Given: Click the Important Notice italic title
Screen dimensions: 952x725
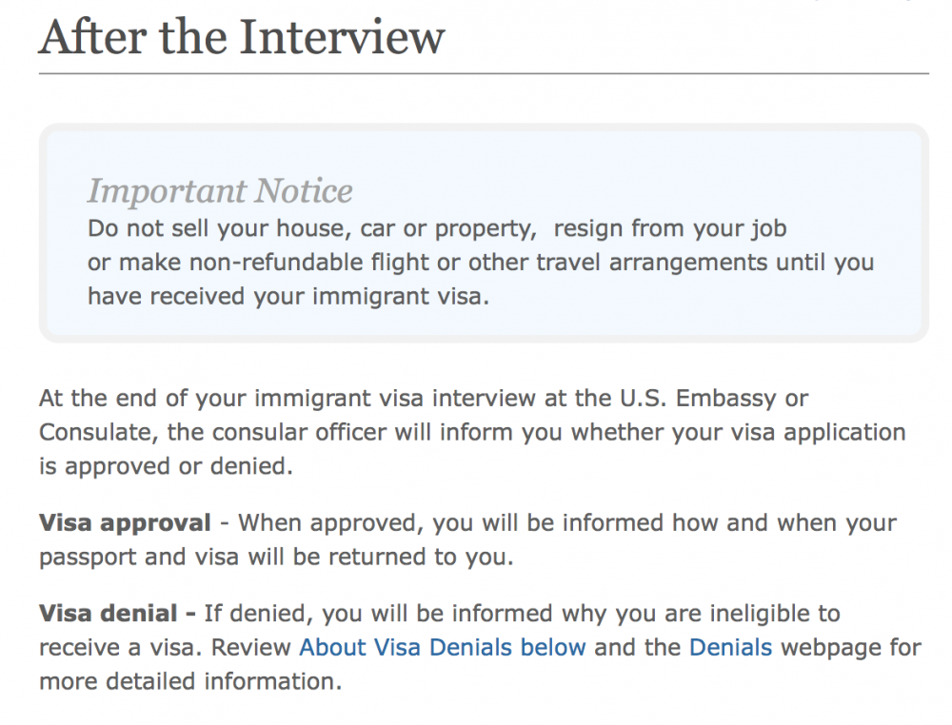Looking at the screenshot, I should click(x=220, y=191).
